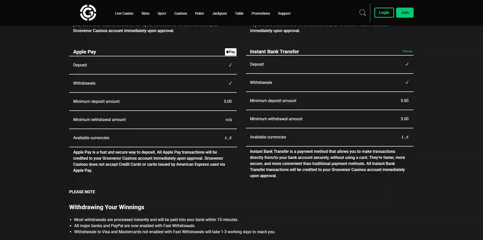Click Apple Pay available currencies £,€

click(228, 138)
